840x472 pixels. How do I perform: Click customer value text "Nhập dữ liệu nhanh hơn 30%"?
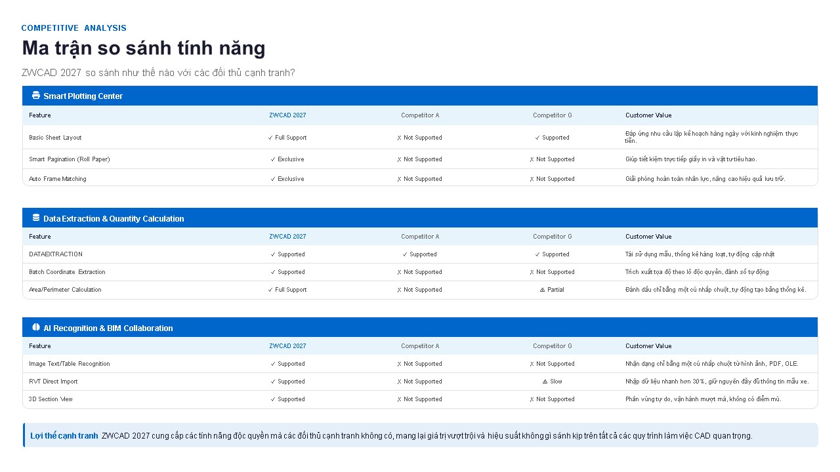coord(717,382)
